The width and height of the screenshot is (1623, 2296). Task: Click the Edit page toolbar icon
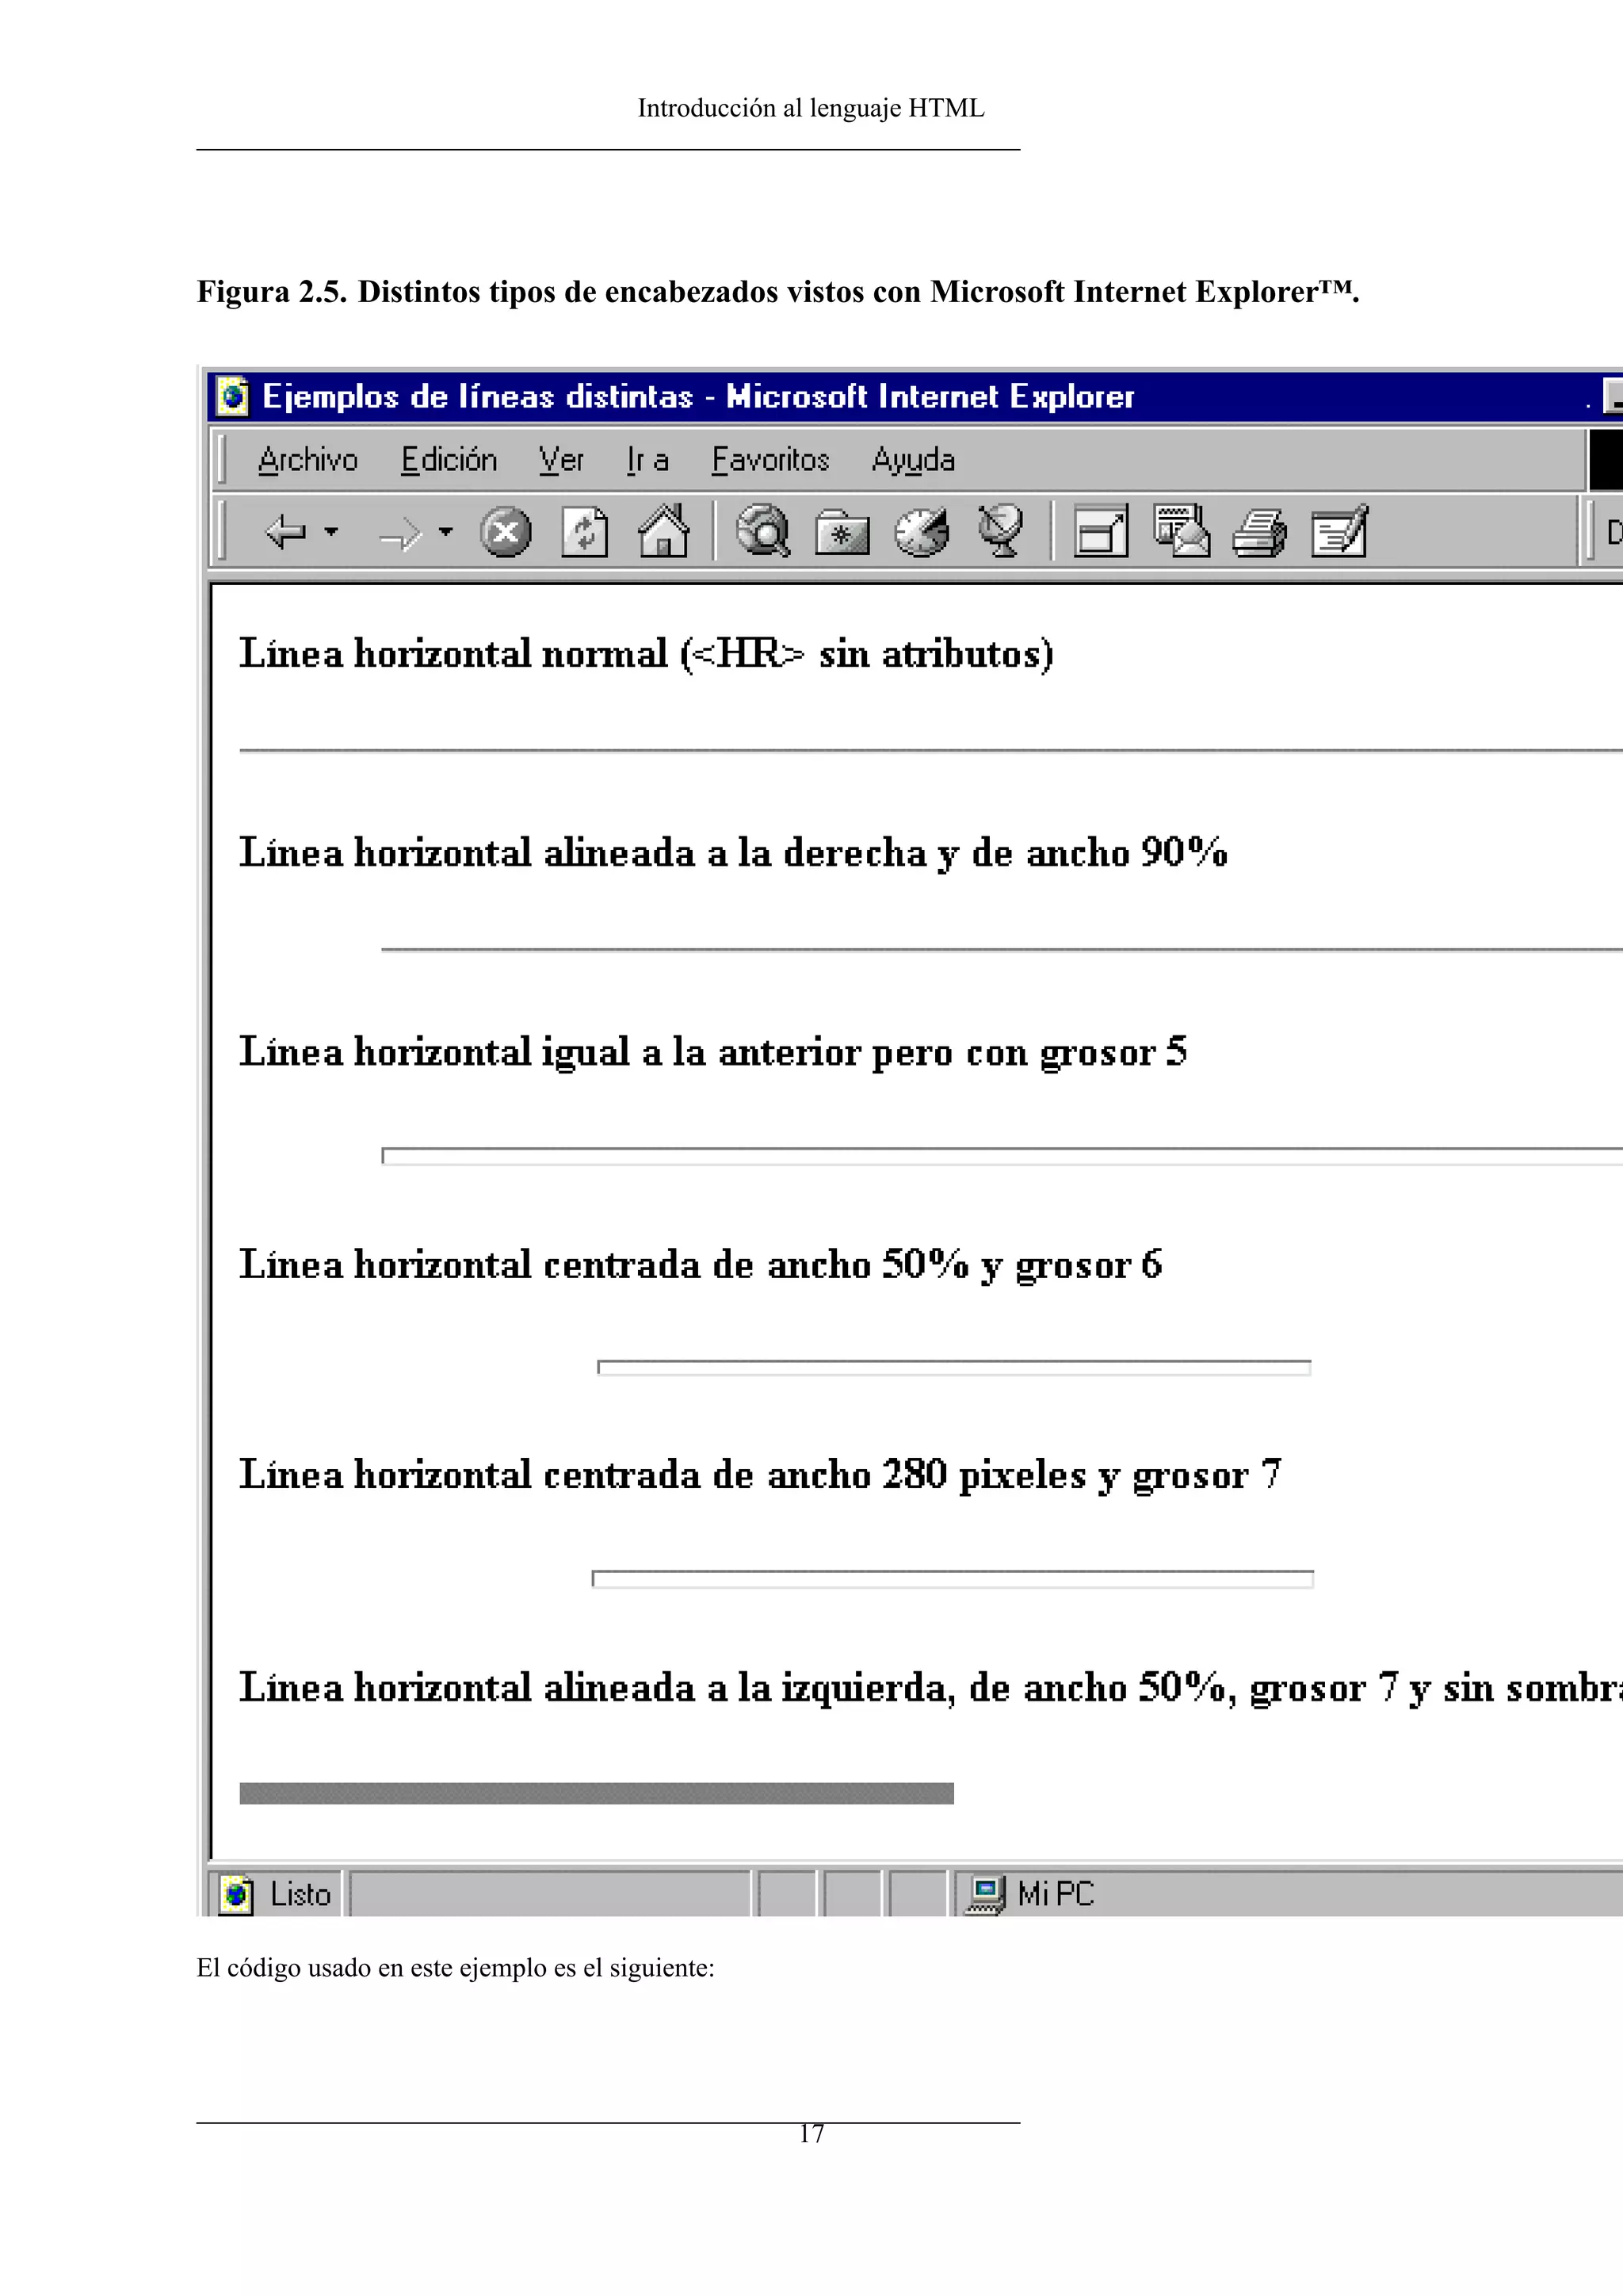[x=1339, y=531]
